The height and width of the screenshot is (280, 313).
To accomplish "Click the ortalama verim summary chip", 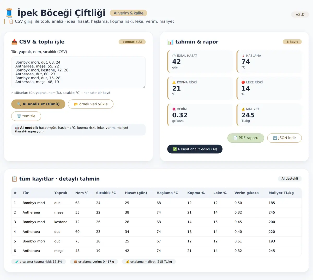I will click(94, 261).
